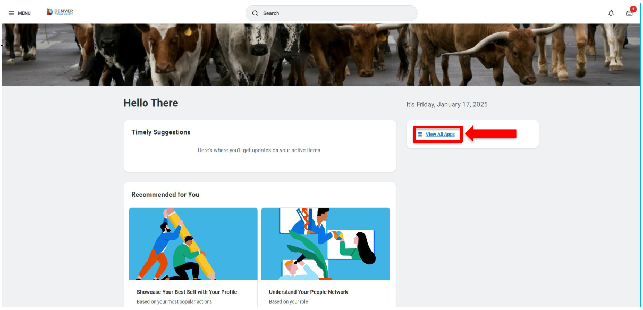Click the red notification badge showing 1
The image size is (643, 310).
click(633, 8)
